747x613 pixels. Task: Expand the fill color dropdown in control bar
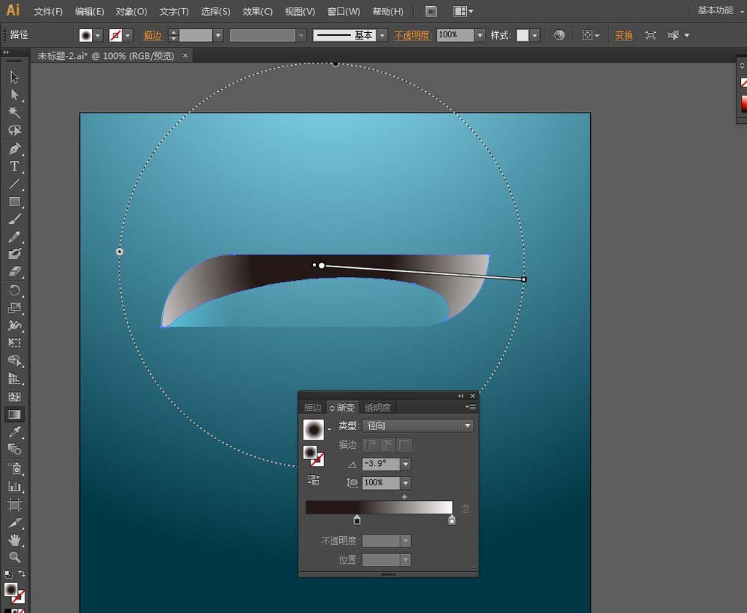98,35
